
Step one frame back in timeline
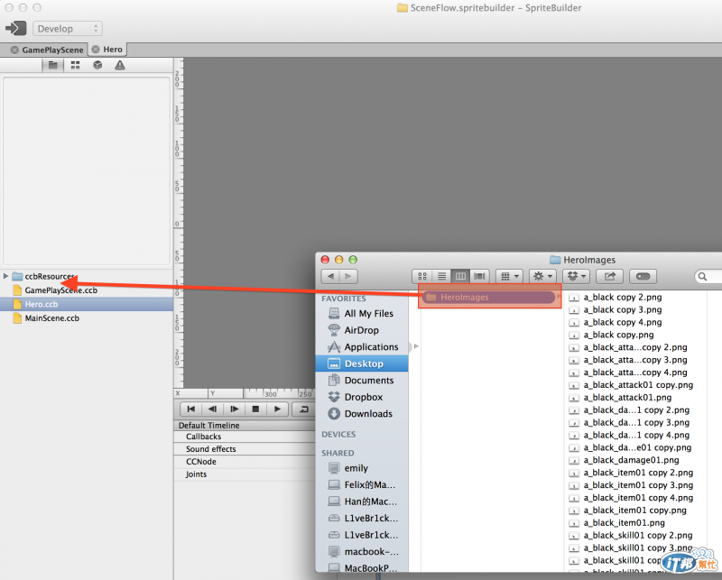coord(212,409)
